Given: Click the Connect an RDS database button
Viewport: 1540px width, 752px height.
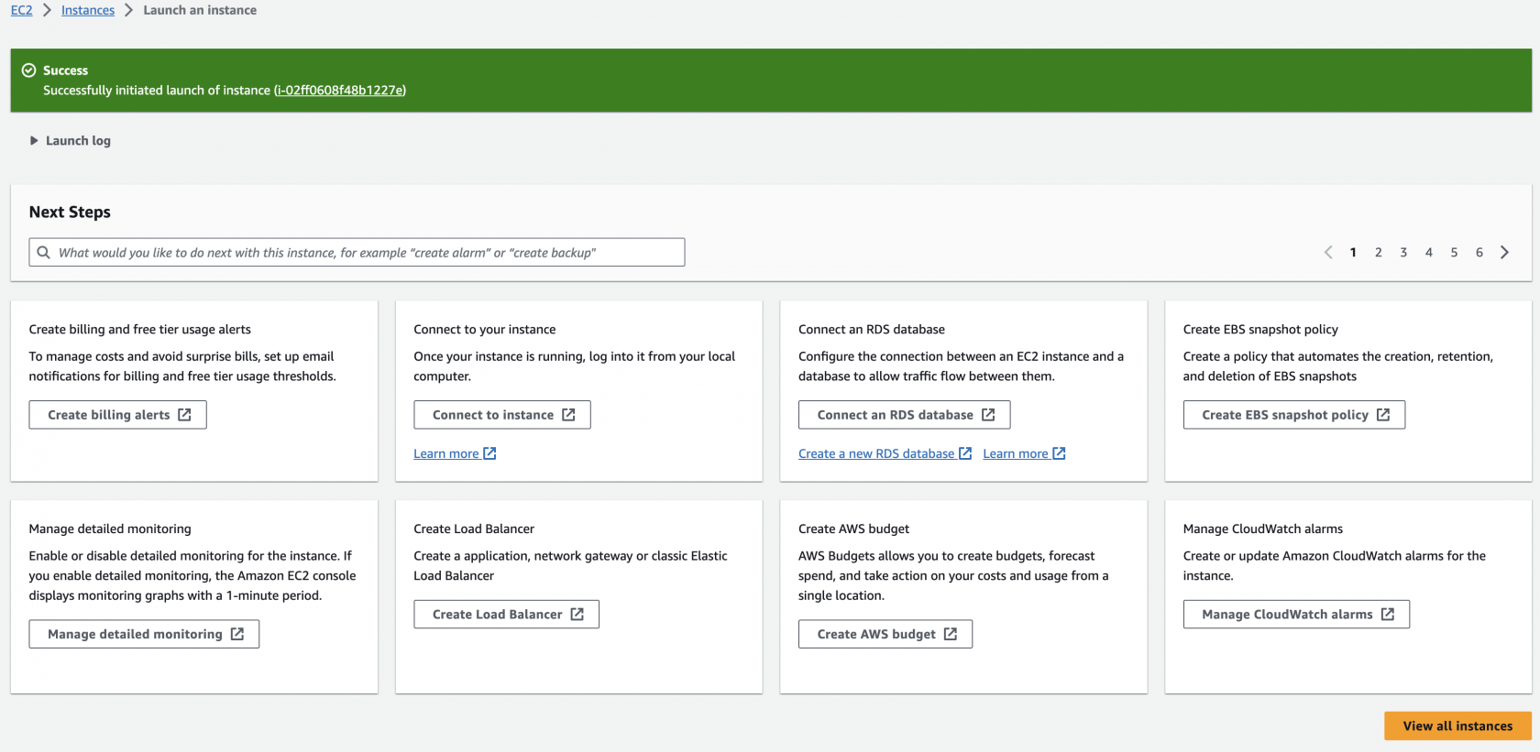Looking at the screenshot, I should click(x=904, y=415).
